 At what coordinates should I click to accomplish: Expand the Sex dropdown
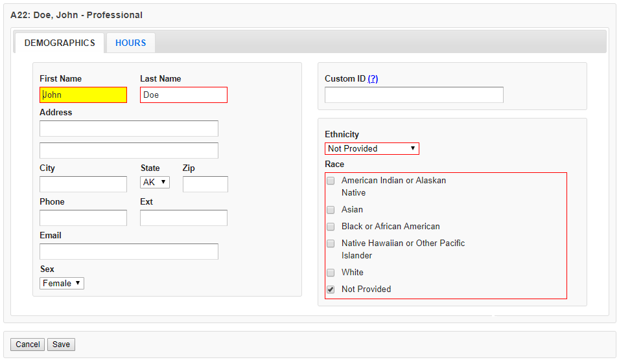62,283
